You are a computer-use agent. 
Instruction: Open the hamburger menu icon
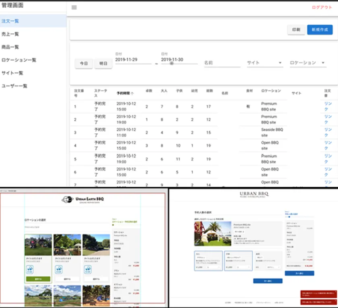coord(74,7)
